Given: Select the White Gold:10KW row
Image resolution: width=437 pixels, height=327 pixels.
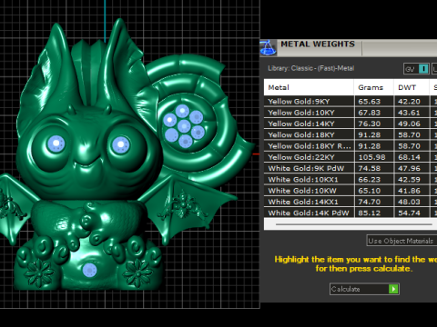Looking at the screenshot, I should [x=351, y=191].
